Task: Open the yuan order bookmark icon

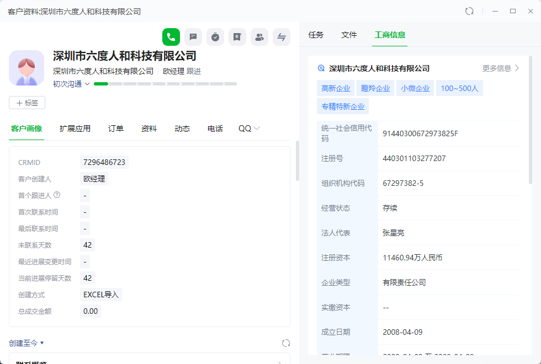Action: 237,37
